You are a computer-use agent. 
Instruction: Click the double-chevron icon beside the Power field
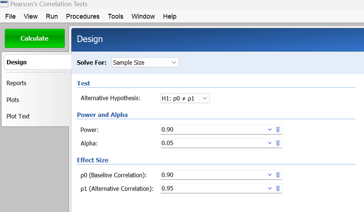tap(278, 130)
